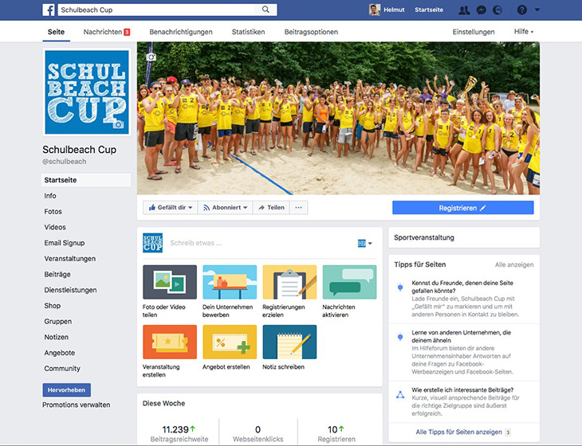582x446 pixels.
Task: Open the Abonniert dropdown
Action: (x=225, y=208)
